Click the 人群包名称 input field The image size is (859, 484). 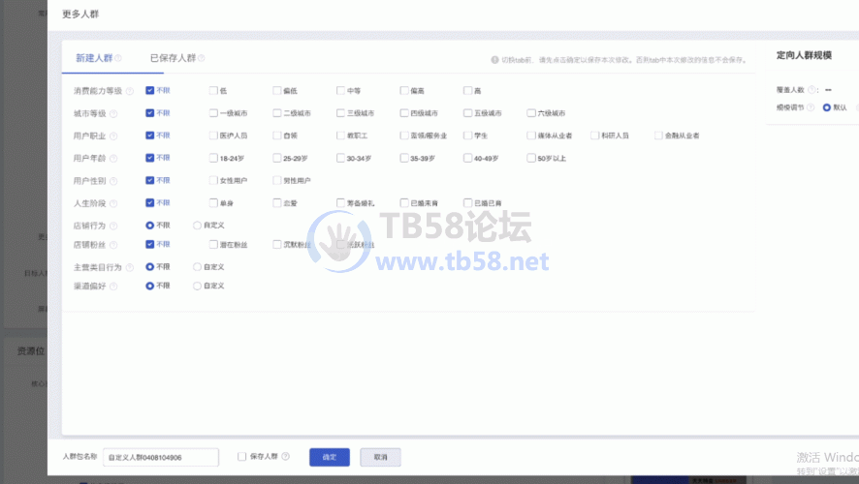[161, 457]
